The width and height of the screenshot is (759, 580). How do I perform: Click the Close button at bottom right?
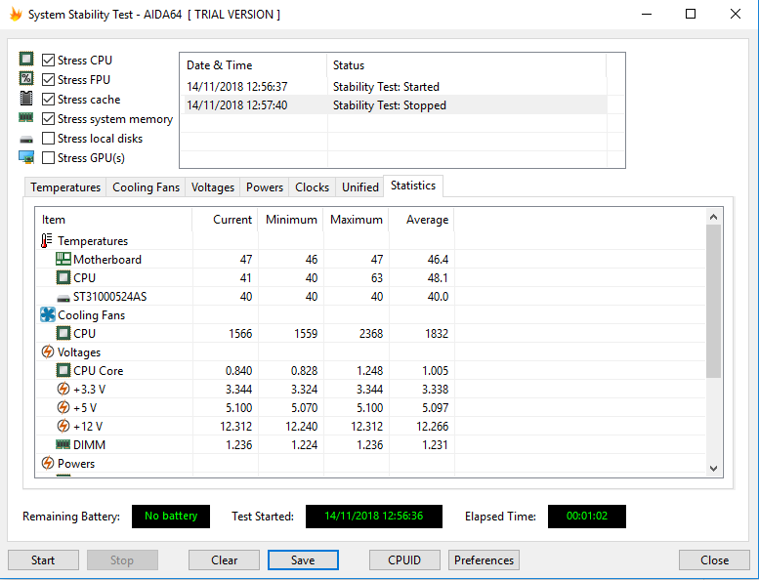714,560
